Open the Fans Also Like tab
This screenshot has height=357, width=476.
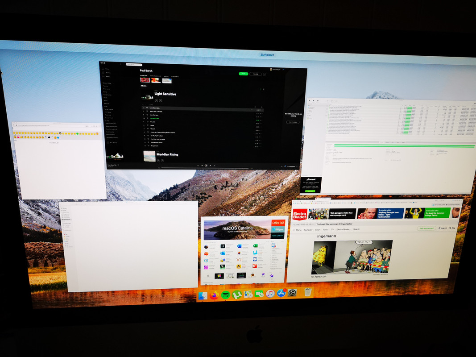(x=156, y=76)
